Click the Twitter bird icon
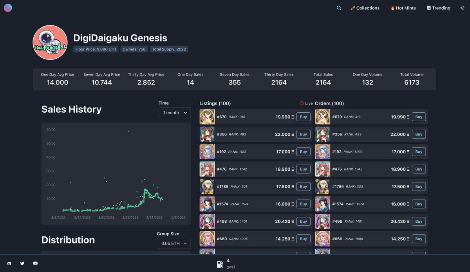This screenshot has width=470, height=272. [x=22, y=263]
